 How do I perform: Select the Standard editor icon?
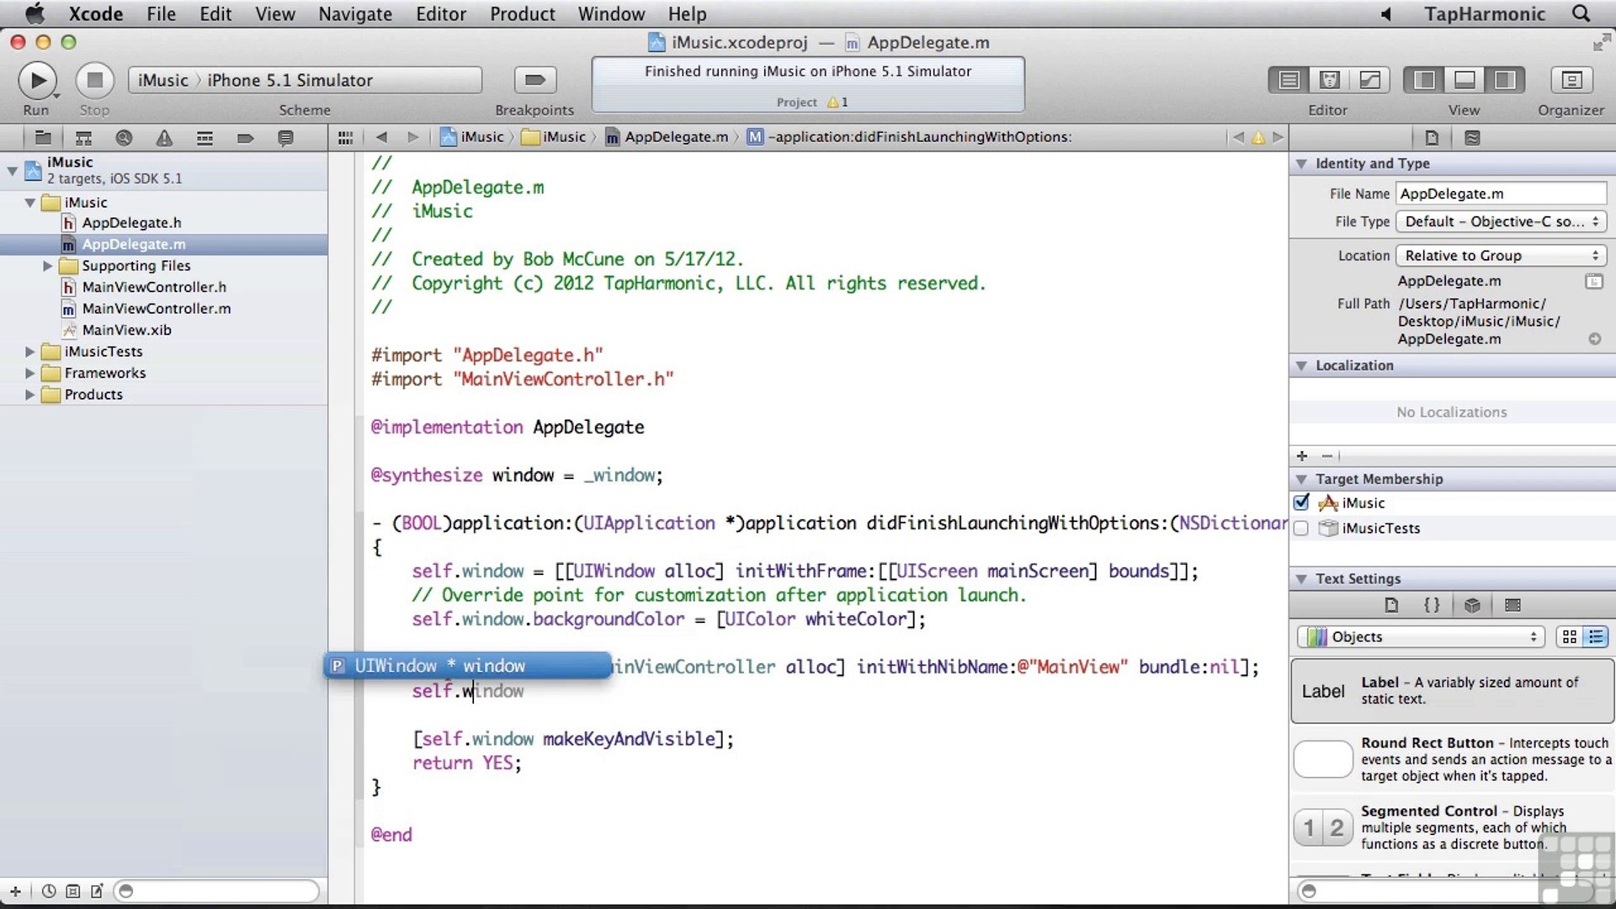coord(1289,80)
